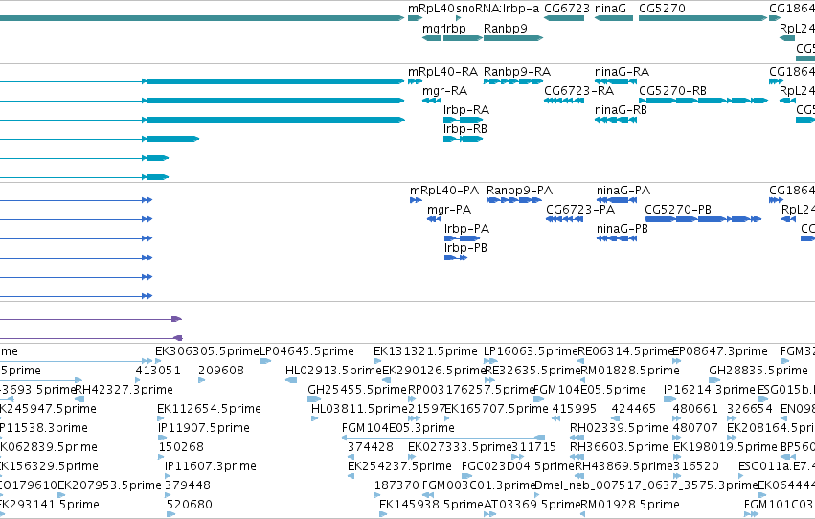This screenshot has height=519, width=815.
Task: Click the CG6723-PA protein label
Action: click(x=580, y=210)
